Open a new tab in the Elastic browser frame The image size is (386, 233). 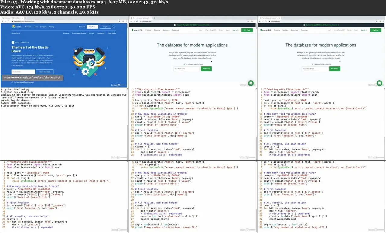coord(26,18)
